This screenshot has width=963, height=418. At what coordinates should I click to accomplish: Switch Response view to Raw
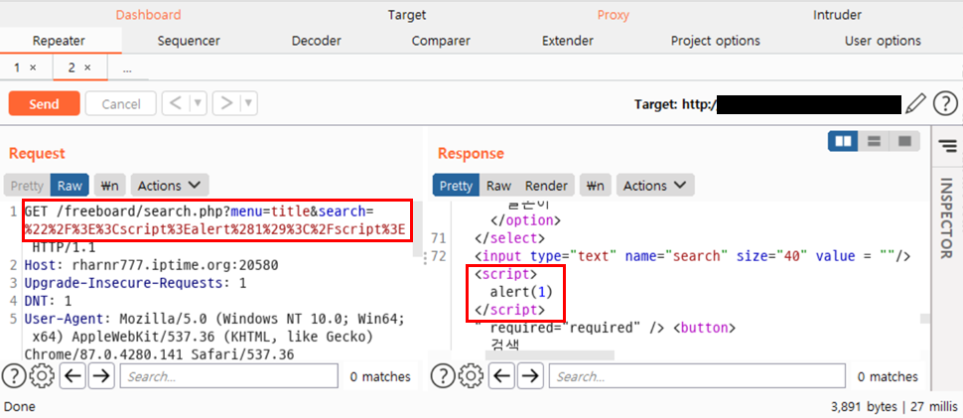498,186
